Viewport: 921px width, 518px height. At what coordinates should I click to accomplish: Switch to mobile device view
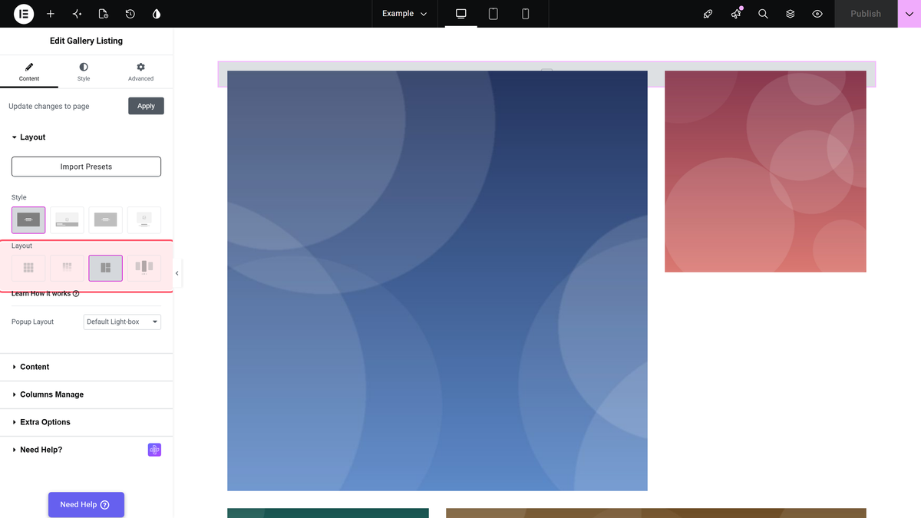(x=526, y=14)
